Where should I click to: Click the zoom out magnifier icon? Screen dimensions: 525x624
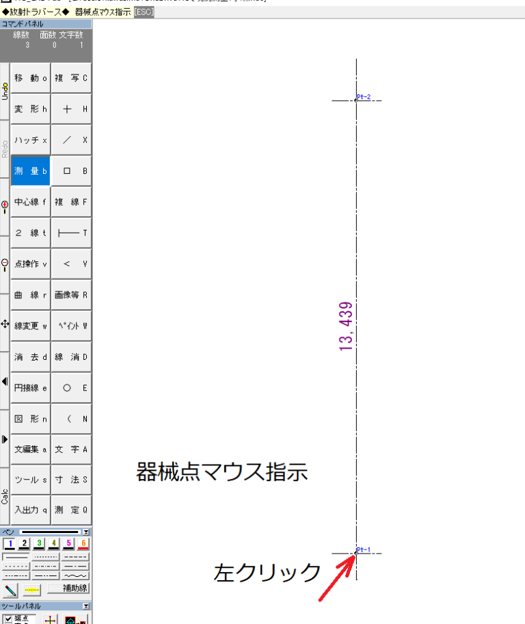[5, 263]
